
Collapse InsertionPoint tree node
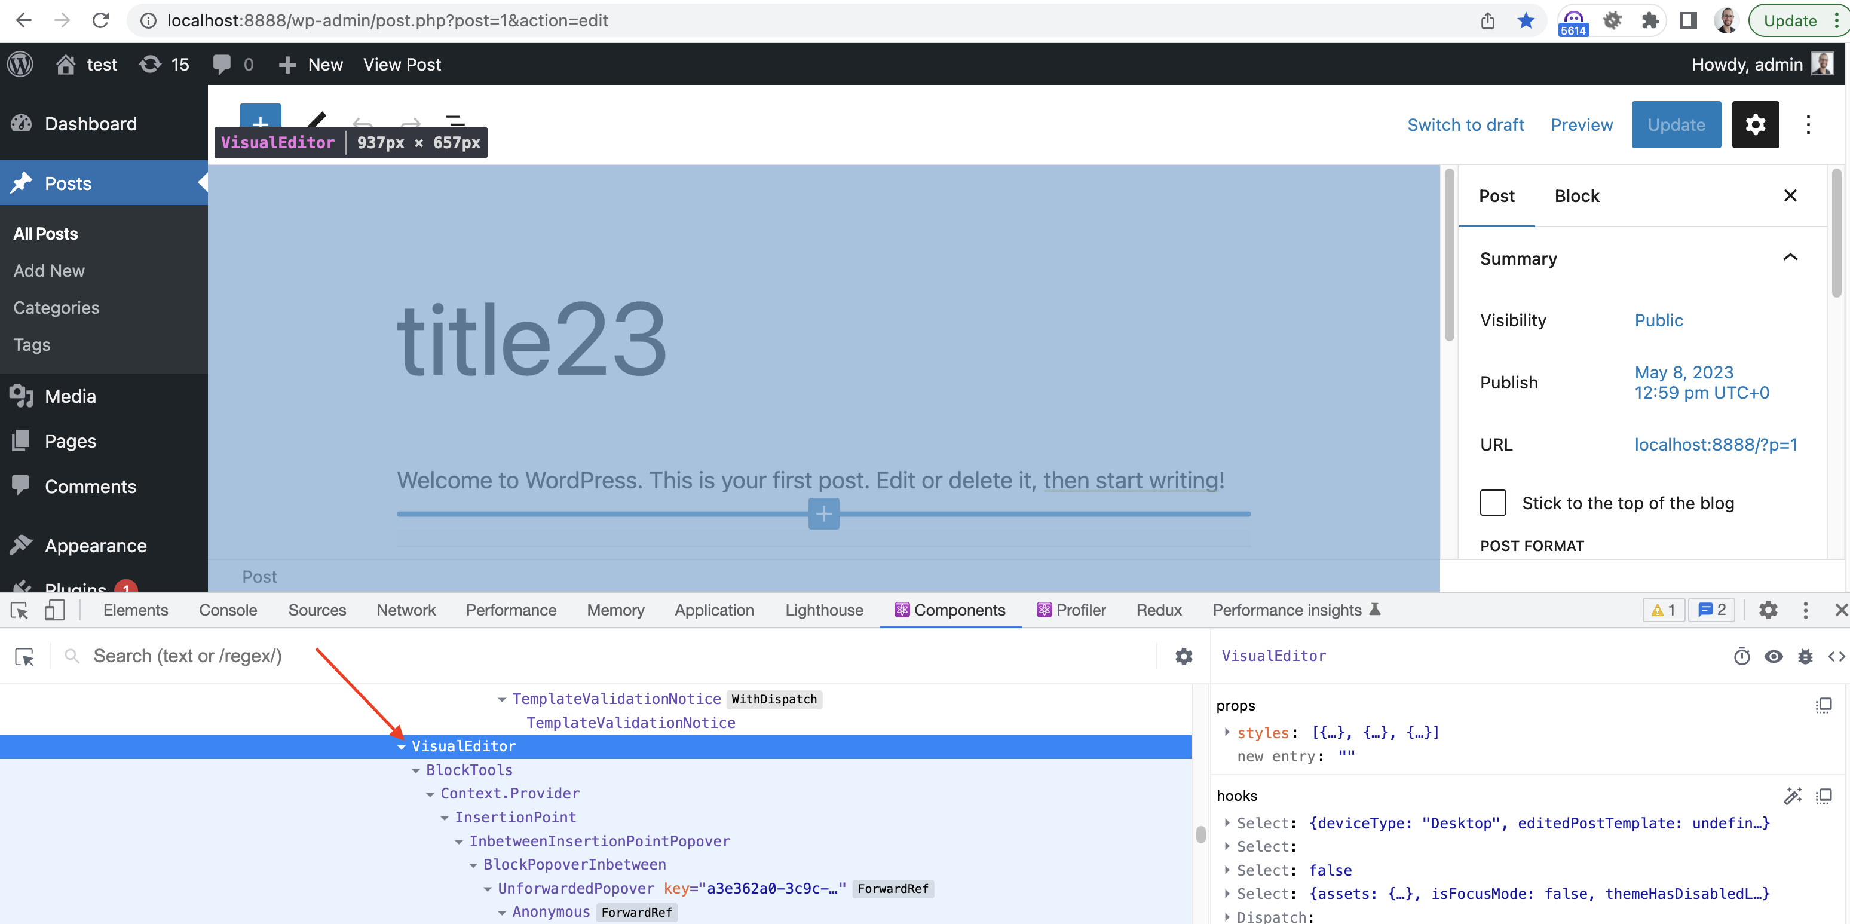(x=445, y=818)
